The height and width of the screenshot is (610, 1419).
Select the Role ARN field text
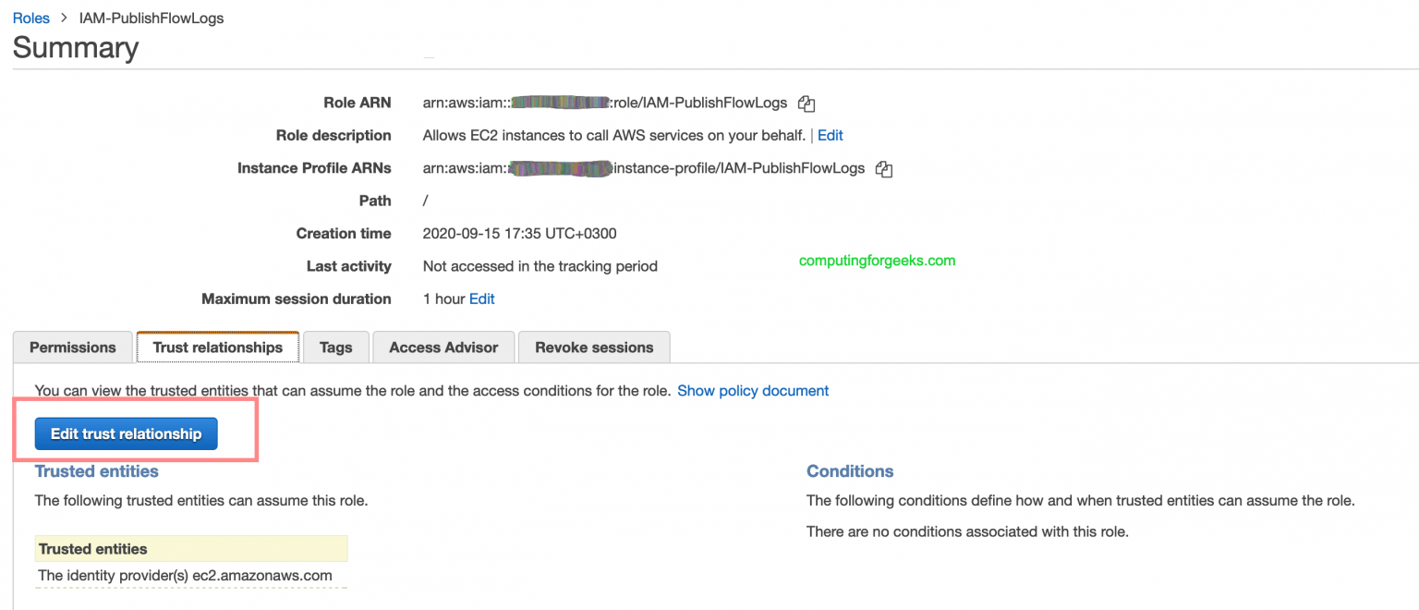tap(605, 103)
